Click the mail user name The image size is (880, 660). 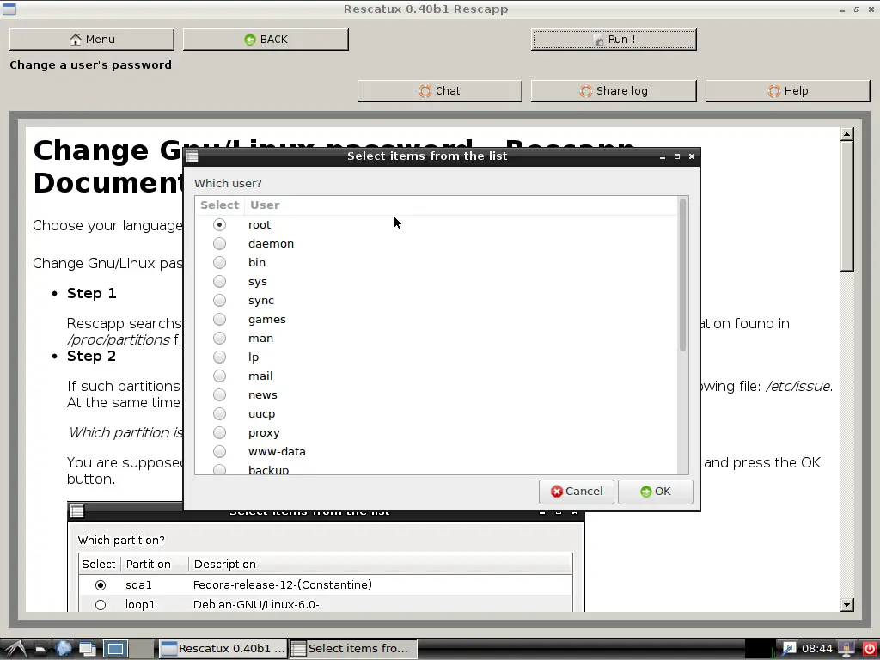(260, 376)
